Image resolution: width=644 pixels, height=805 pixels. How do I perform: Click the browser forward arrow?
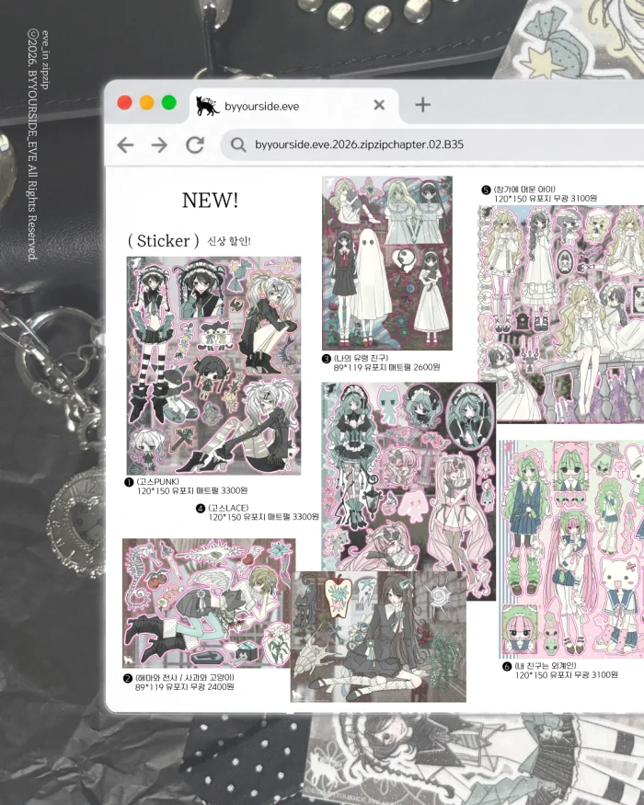(x=159, y=145)
